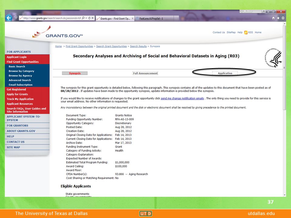Click Find Grant Opportunities breadcrumb link

pyautogui.click(x=79, y=46)
